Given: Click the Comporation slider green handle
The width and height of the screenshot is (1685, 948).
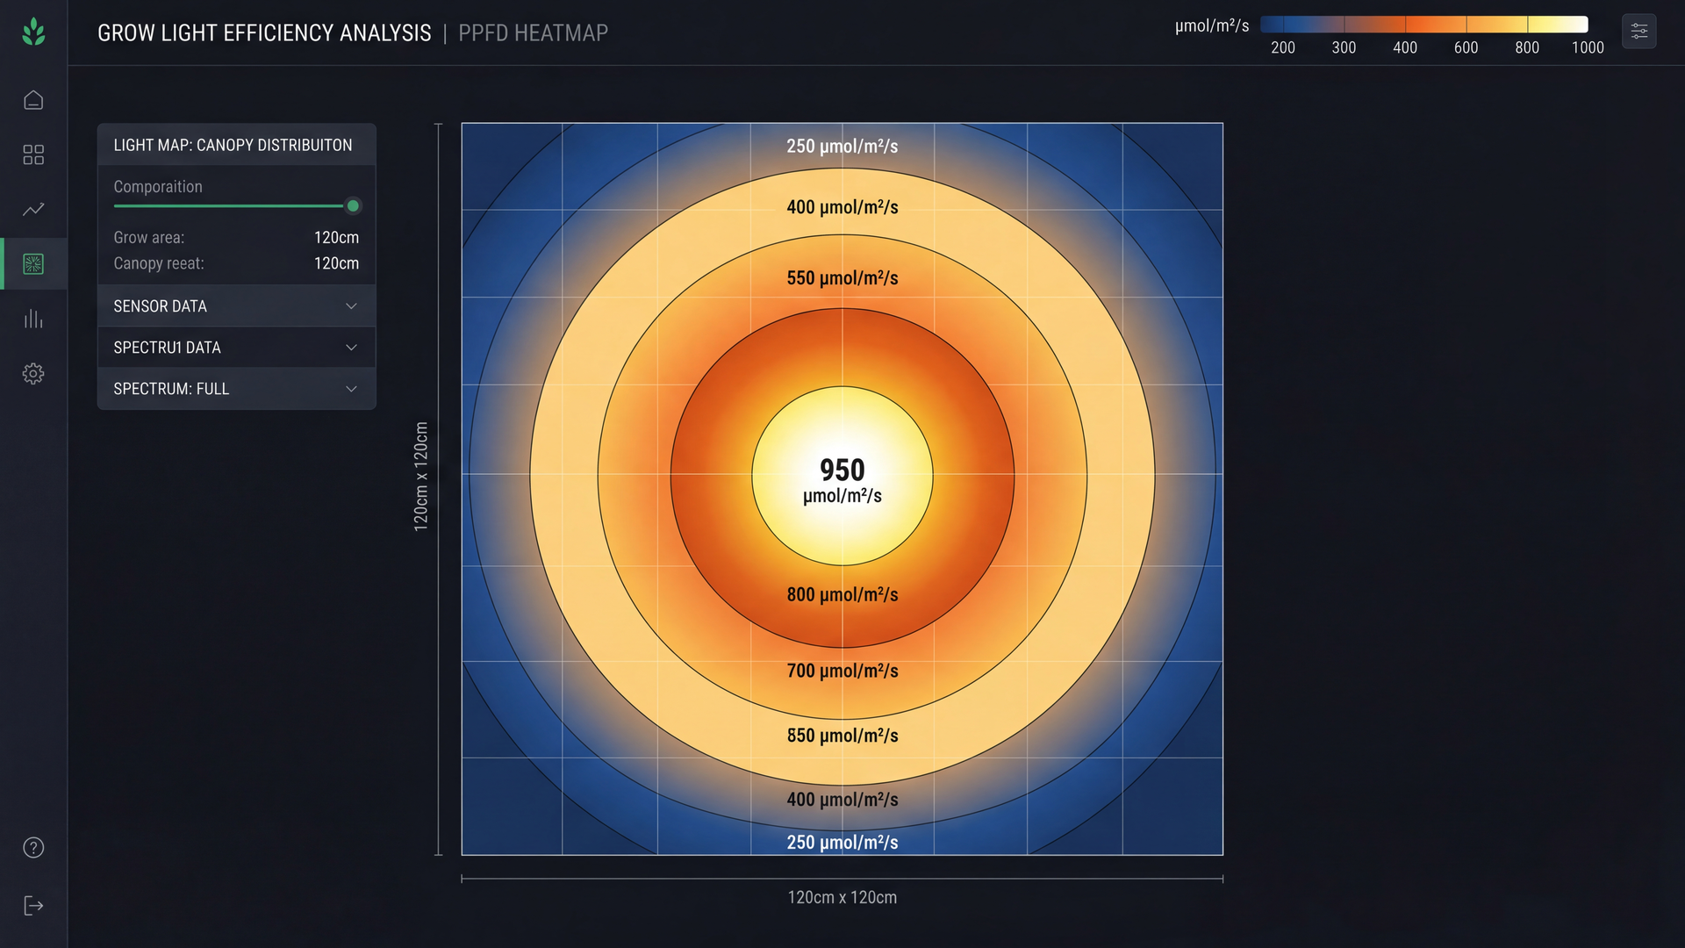Looking at the screenshot, I should (353, 206).
